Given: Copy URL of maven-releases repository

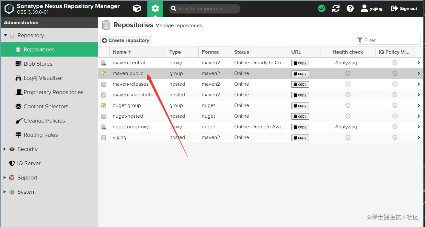Looking at the screenshot, I should click(x=300, y=84).
